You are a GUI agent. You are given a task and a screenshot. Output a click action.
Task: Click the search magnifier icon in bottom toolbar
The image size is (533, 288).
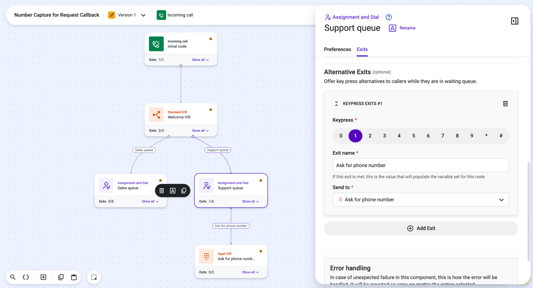point(13,277)
